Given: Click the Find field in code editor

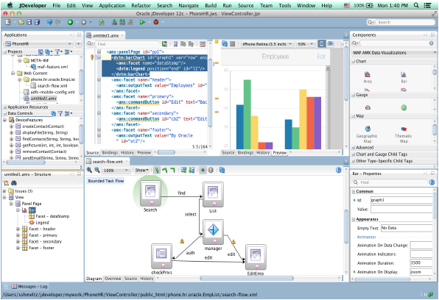Looking at the screenshot, I should click(x=127, y=44).
